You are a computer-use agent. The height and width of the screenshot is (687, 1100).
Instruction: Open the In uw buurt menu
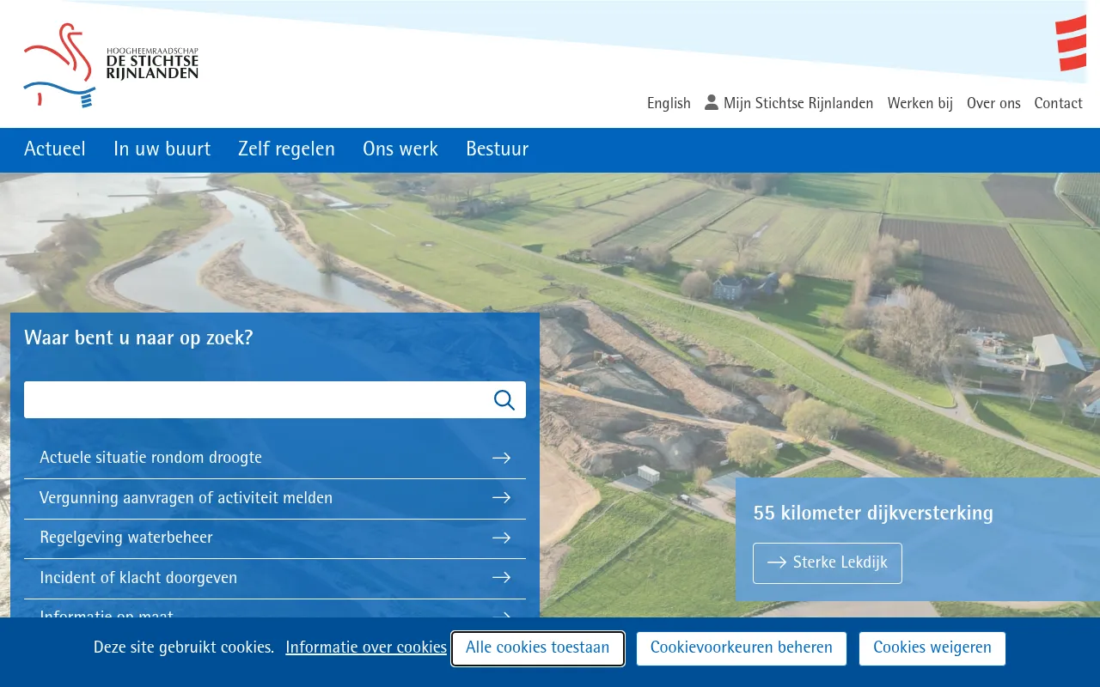point(162,149)
